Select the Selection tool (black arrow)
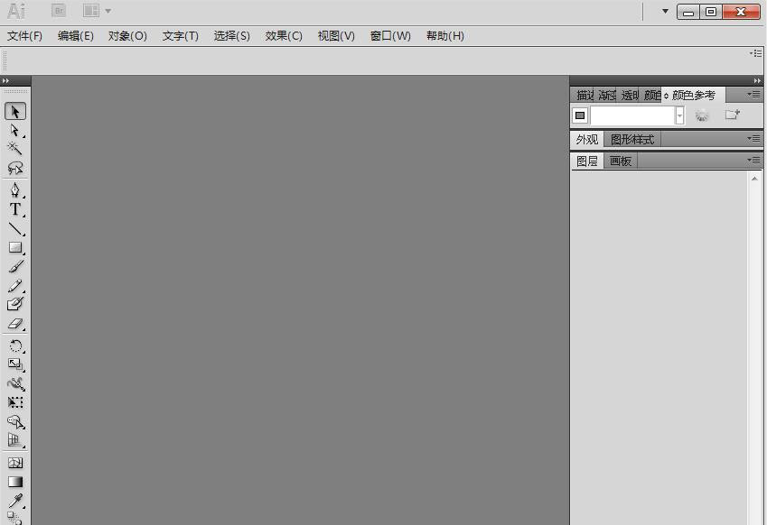The image size is (767, 525). click(x=14, y=111)
